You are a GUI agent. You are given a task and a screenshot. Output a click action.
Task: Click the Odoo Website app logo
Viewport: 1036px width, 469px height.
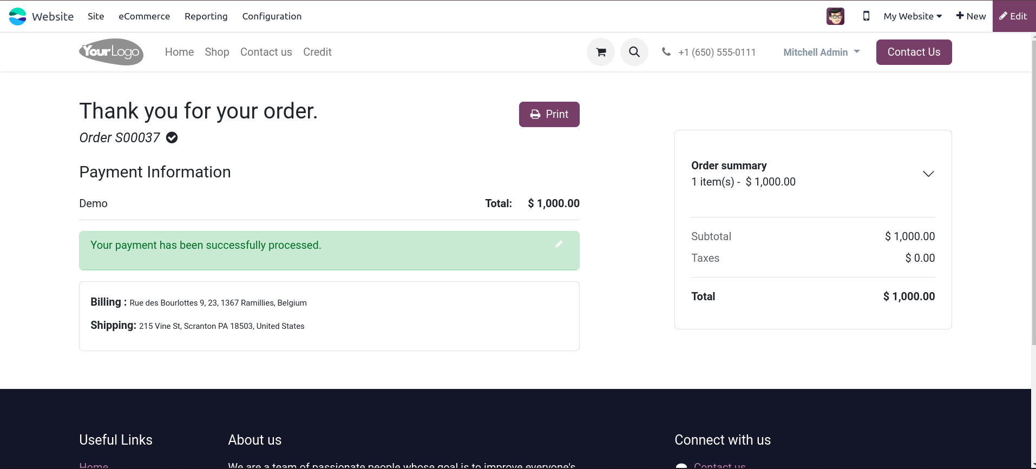[x=18, y=16]
